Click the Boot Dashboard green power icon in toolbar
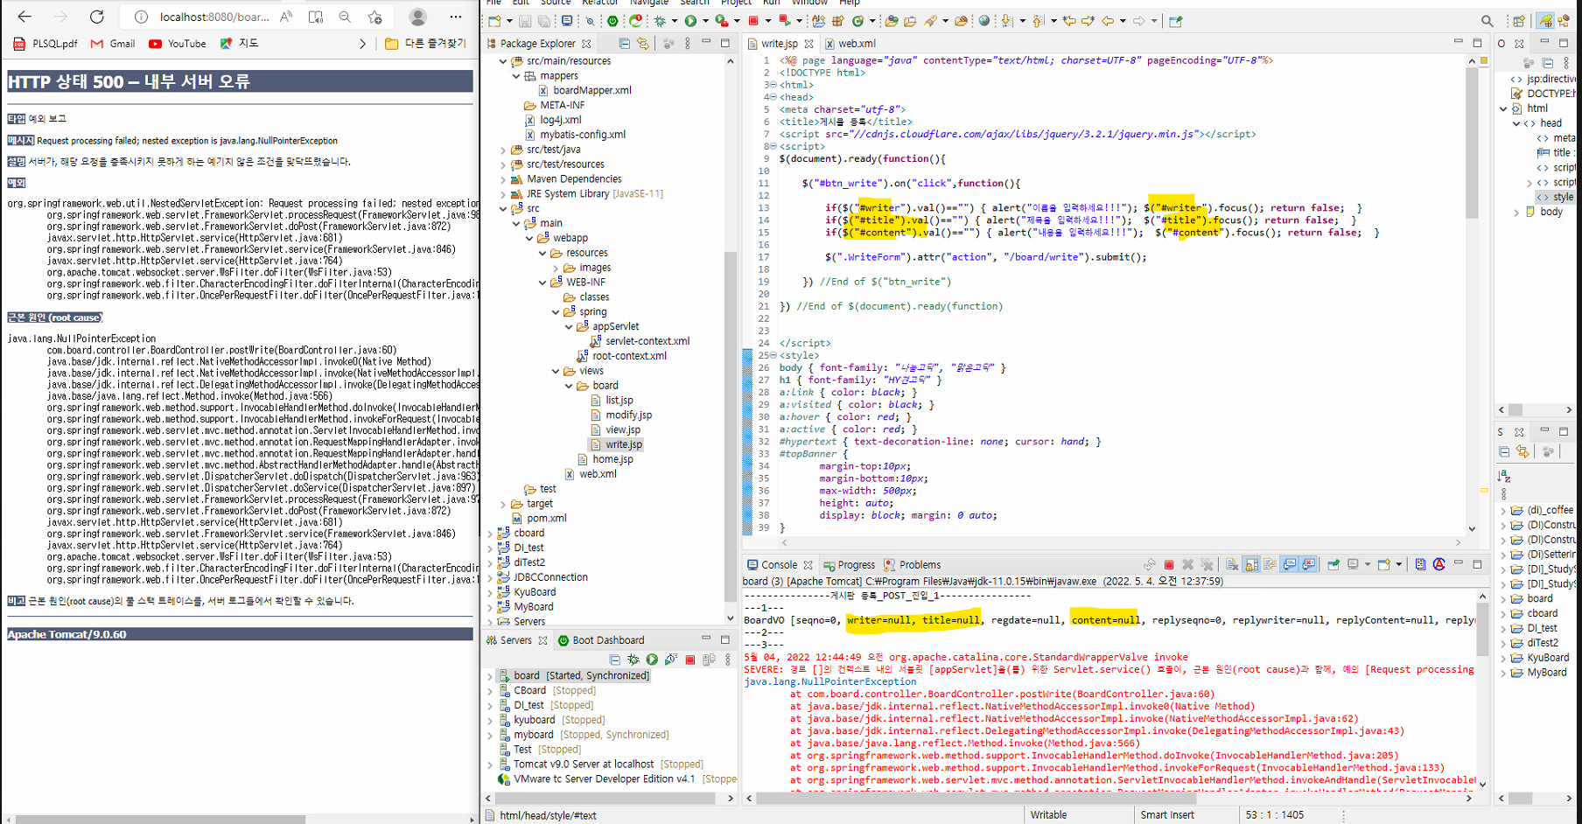Viewport: 1582px width, 824px height. 612,21
